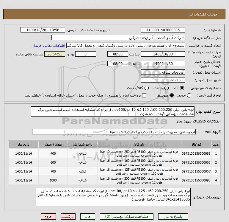Click product code 0973100156300067

[196, 171]
